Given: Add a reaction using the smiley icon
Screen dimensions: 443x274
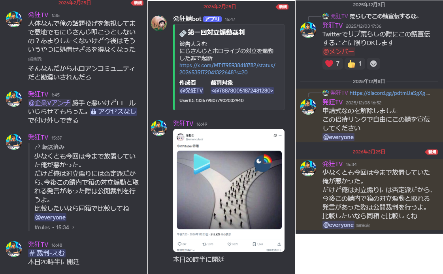Looking at the screenshot, I should click(373, 64).
